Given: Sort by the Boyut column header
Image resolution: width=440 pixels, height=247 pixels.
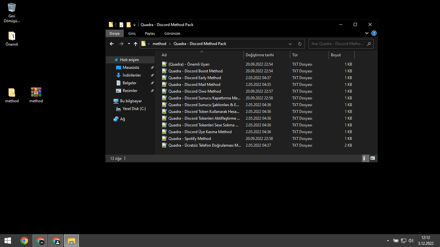Looking at the screenshot, I should (x=341, y=55).
